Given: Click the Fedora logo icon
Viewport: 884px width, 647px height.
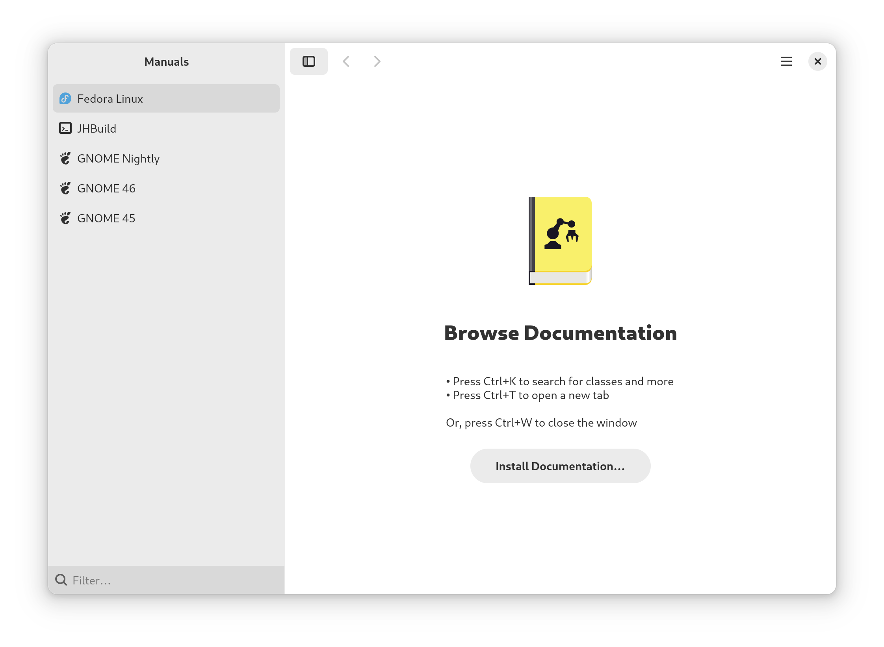Looking at the screenshot, I should tap(65, 98).
